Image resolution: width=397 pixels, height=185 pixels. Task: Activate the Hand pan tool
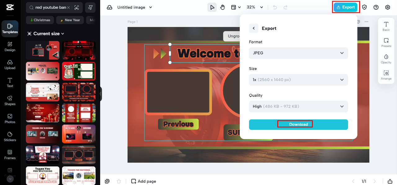tap(222, 7)
